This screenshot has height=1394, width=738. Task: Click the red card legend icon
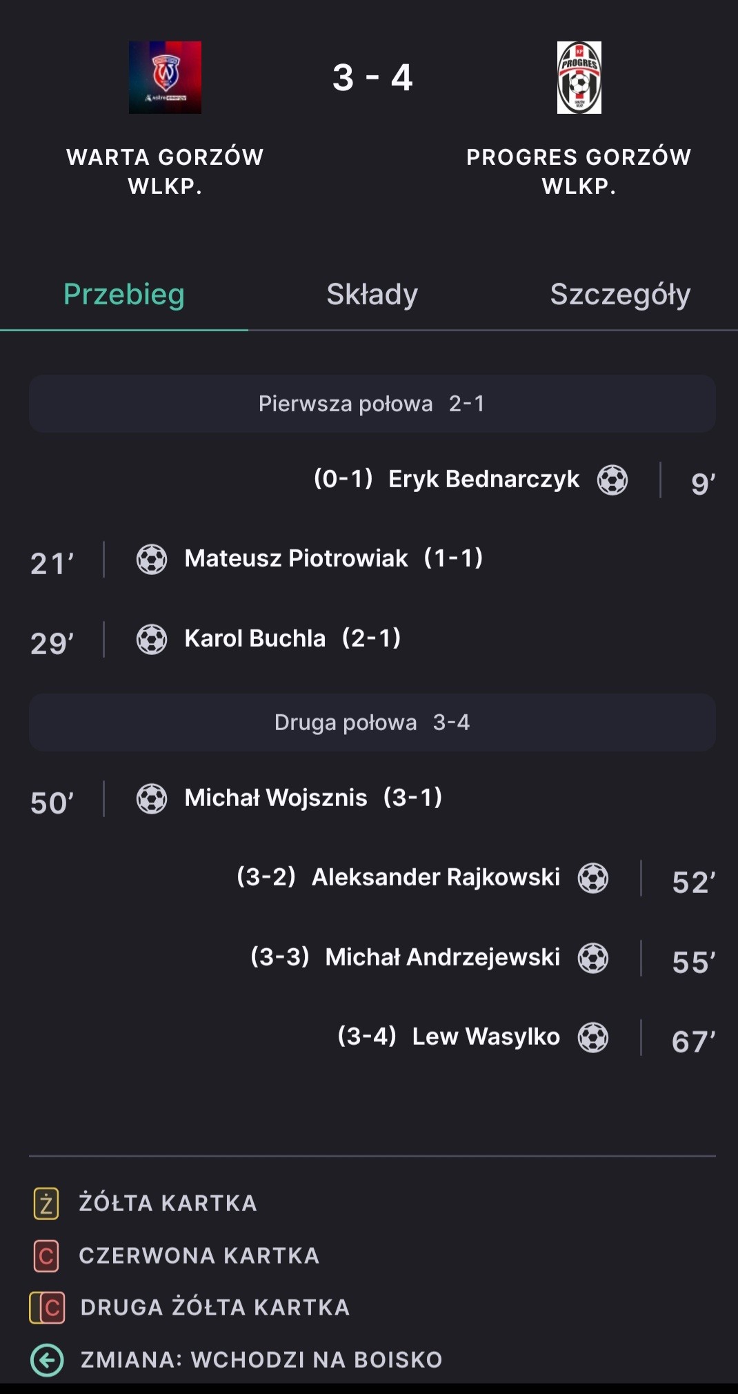click(x=46, y=1256)
